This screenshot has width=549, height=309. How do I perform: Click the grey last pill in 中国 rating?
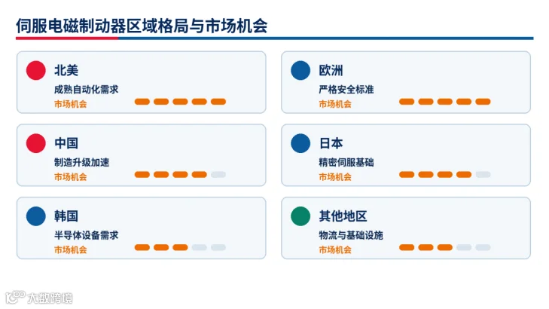pyautogui.click(x=218, y=174)
